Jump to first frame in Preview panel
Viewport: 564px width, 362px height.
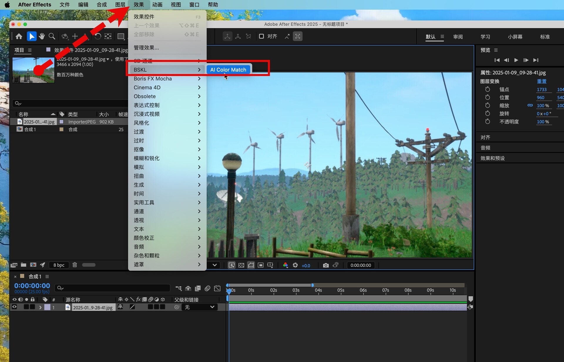[x=497, y=60]
